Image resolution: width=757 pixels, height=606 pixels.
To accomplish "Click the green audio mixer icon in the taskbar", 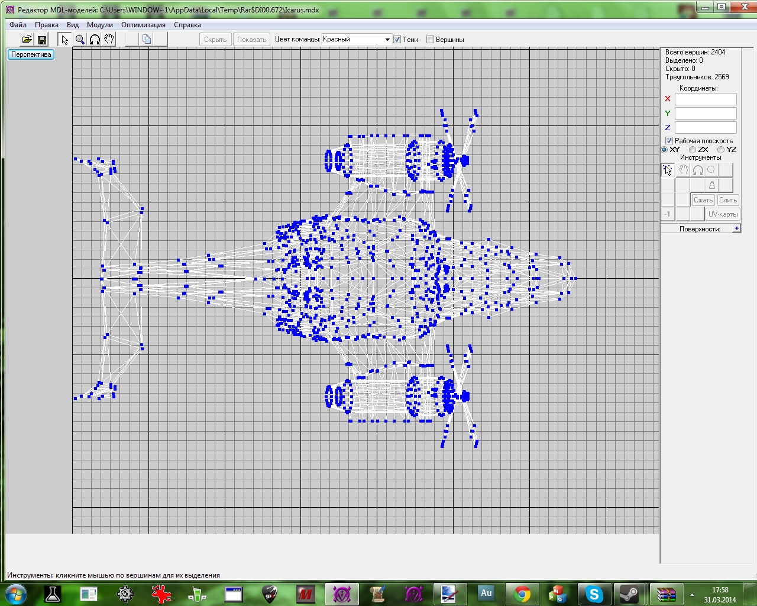I will coord(197,594).
